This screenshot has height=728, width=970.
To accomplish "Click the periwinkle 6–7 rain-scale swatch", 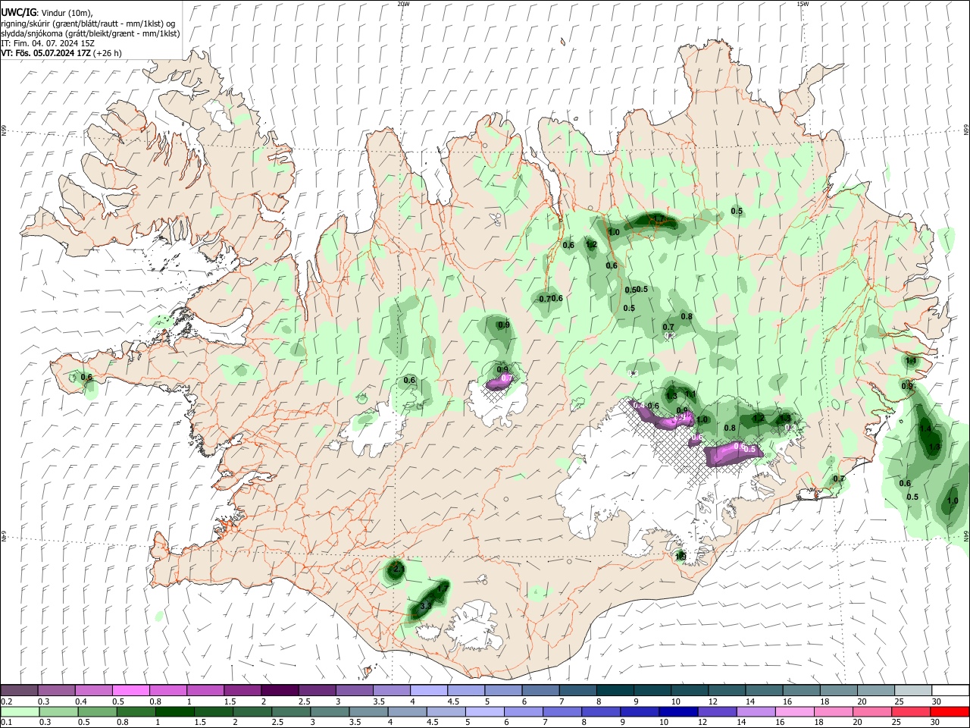I will (x=524, y=712).
